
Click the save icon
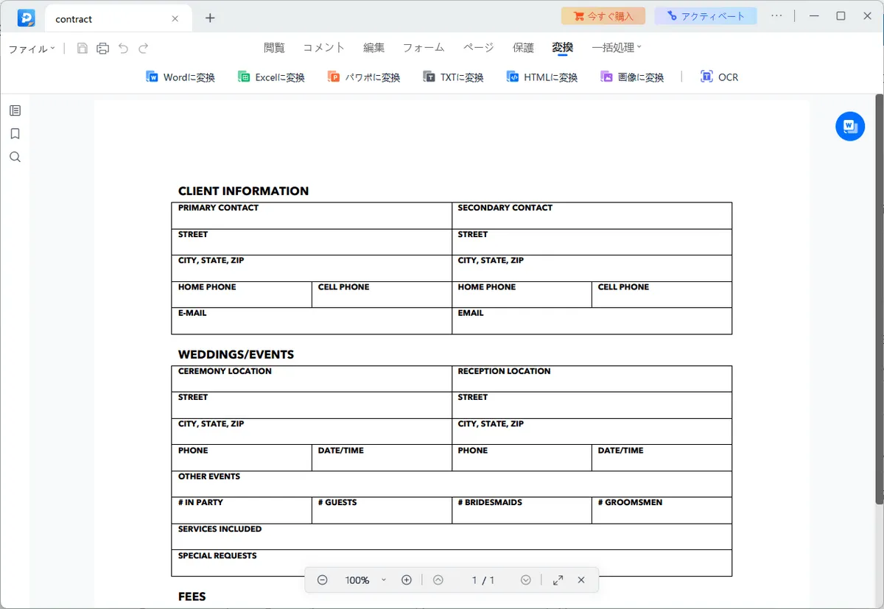click(x=83, y=49)
